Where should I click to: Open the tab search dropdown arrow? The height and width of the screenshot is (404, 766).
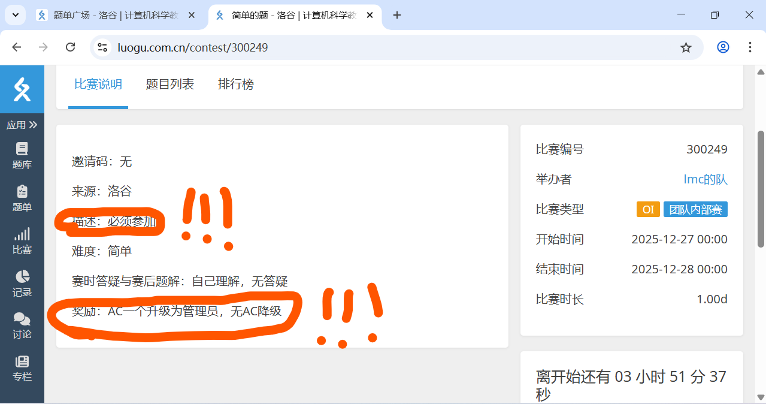(14, 15)
